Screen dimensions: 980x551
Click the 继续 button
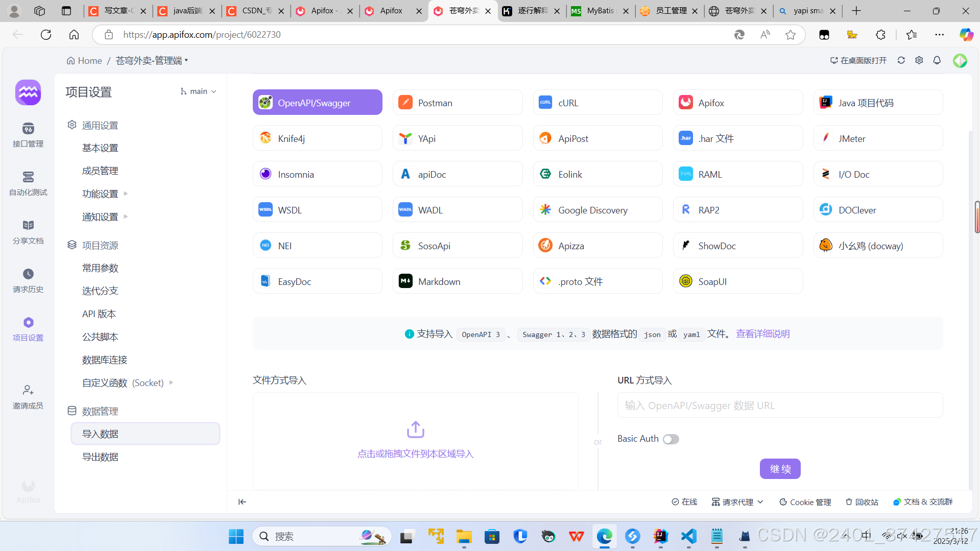tap(780, 469)
